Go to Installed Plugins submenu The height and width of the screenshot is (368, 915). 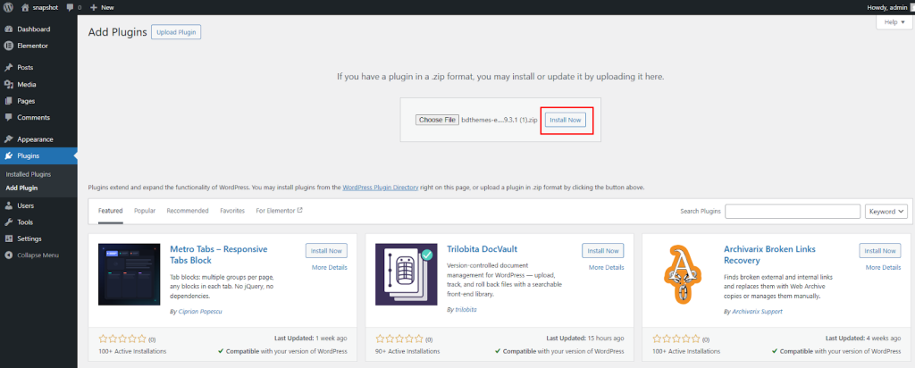[x=28, y=174]
